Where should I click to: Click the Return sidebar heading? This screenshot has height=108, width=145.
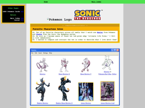(x=13, y=15)
